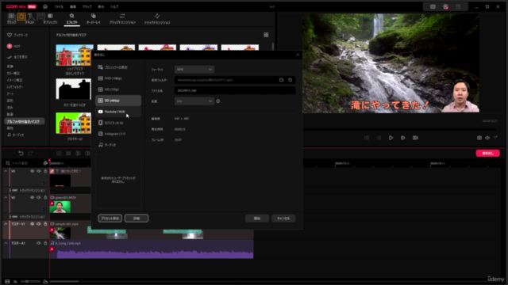Image resolution: width=508 pixels, height=285 pixels.
Task: Toggle lock on the マスター A1 track
Action: [45, 243]
